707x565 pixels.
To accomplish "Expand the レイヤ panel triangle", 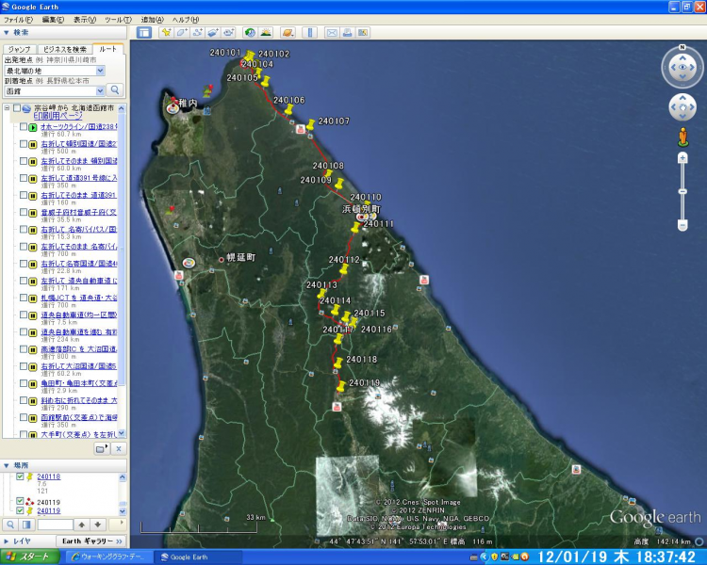I will (x=7, y=541).
